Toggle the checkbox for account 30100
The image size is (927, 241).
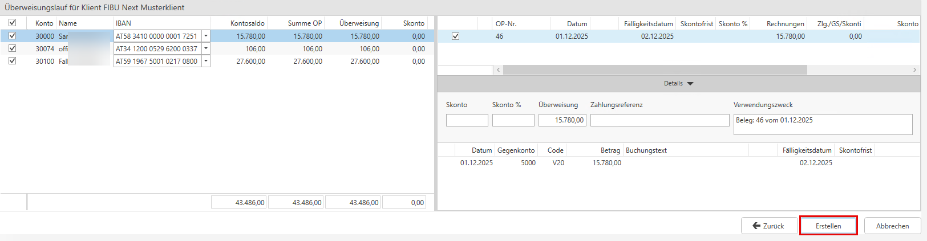click(x=12, y=61)
